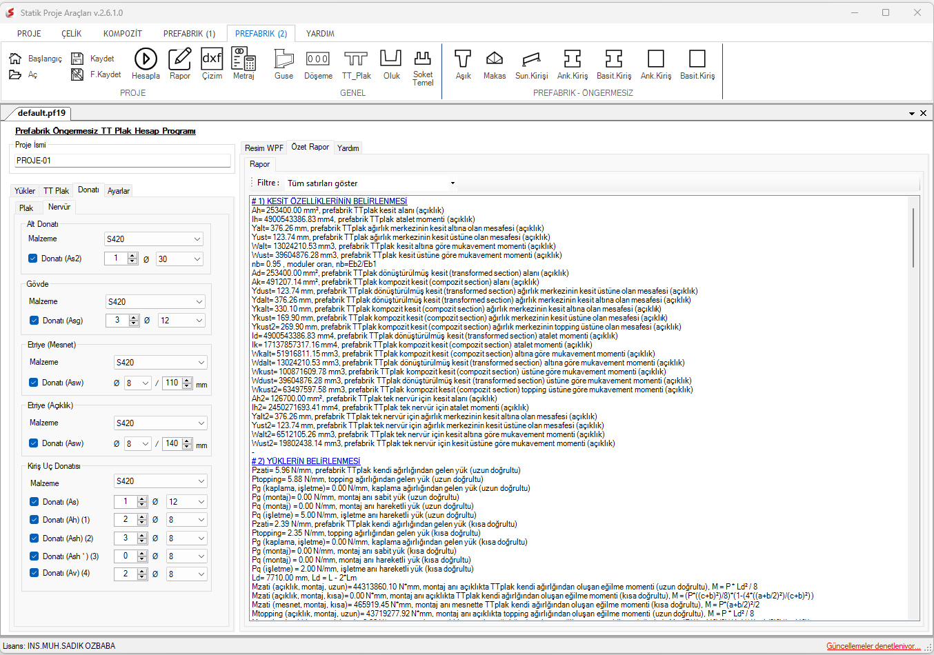The width and height of the screenshot is (934, 655).
Task: Click the YÜKLERİN BELİRLENMESİ heading link
Action: pos(306,461)
